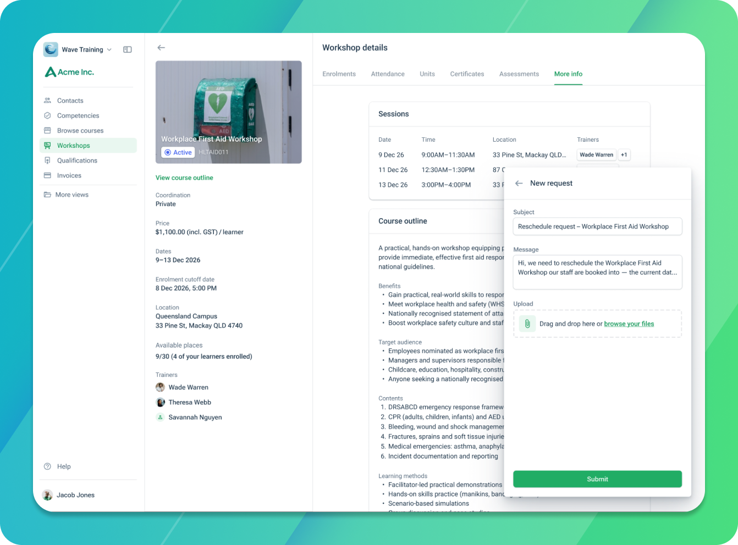Click back arrow beside New request
The width and height of the screenshot is (738, 545).
point(519,183)
